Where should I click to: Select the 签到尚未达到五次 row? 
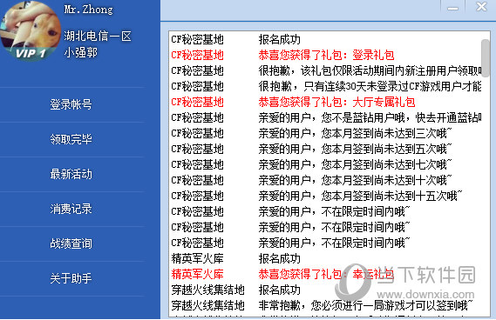click(326, 149)
